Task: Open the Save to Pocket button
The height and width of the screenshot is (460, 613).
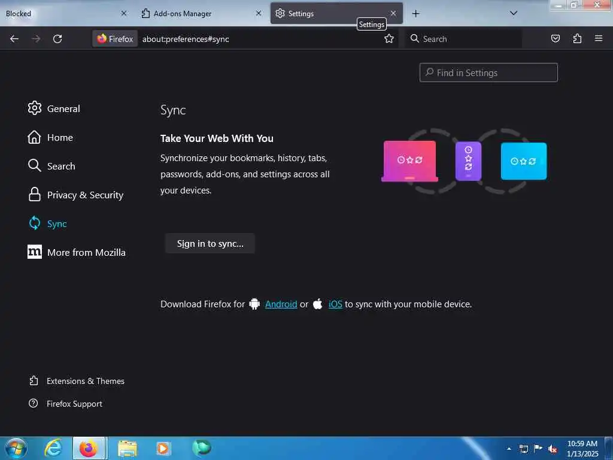Action: (555, 38)
